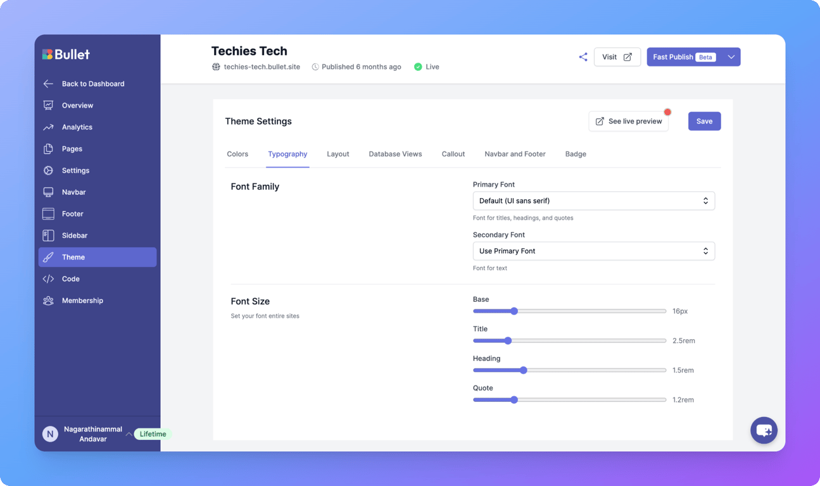Open the Database Views tab
820x486 pixels.
click(x=395, y=154)
